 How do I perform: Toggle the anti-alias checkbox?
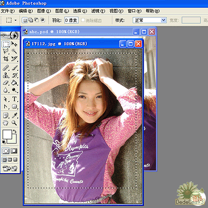[83, 20]
